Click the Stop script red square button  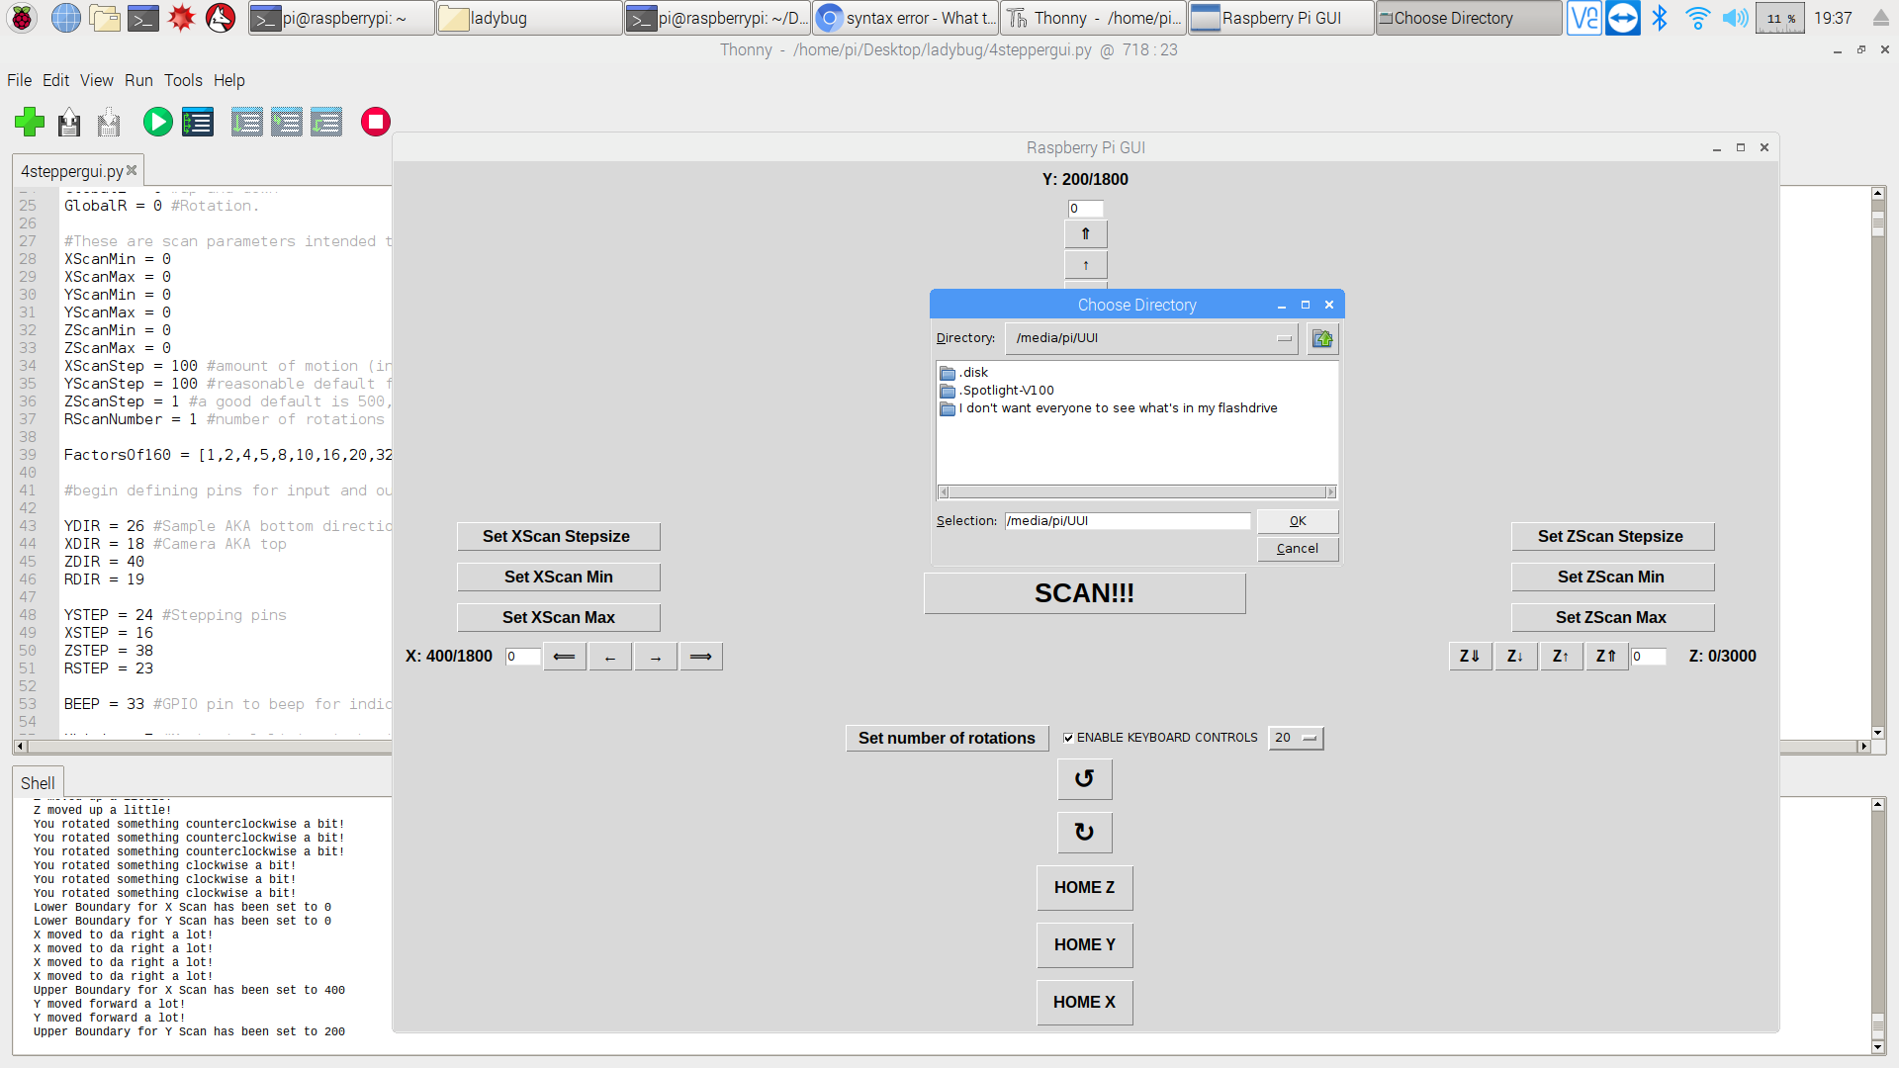click(376, 122)
